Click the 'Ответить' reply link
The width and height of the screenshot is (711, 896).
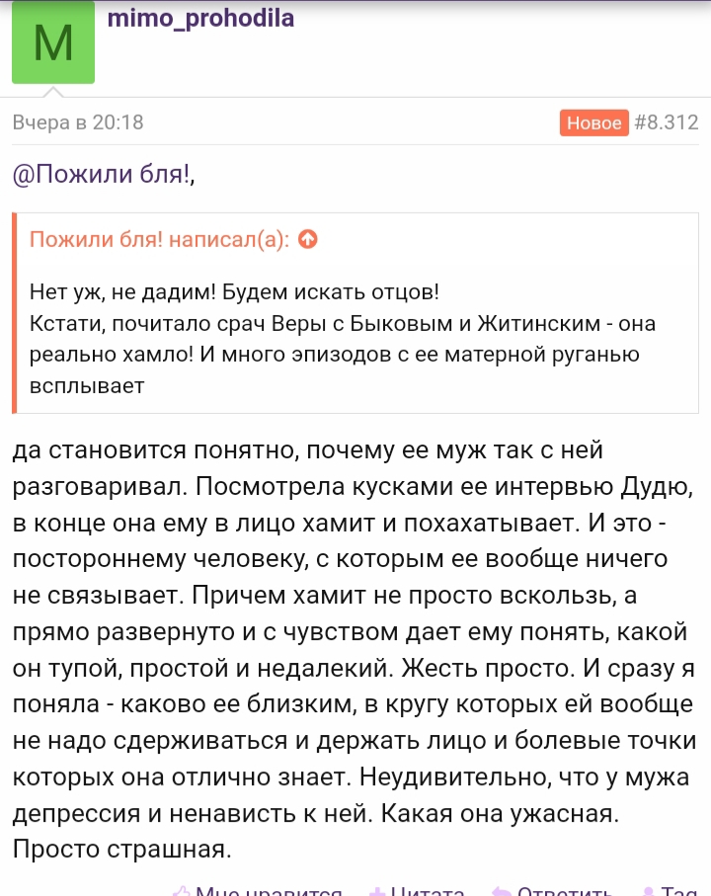564,891
